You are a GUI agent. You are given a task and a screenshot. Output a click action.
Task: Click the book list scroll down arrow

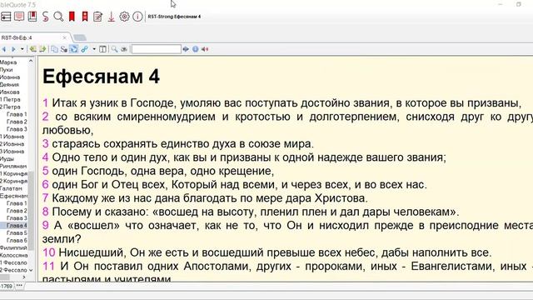[31, 270]
